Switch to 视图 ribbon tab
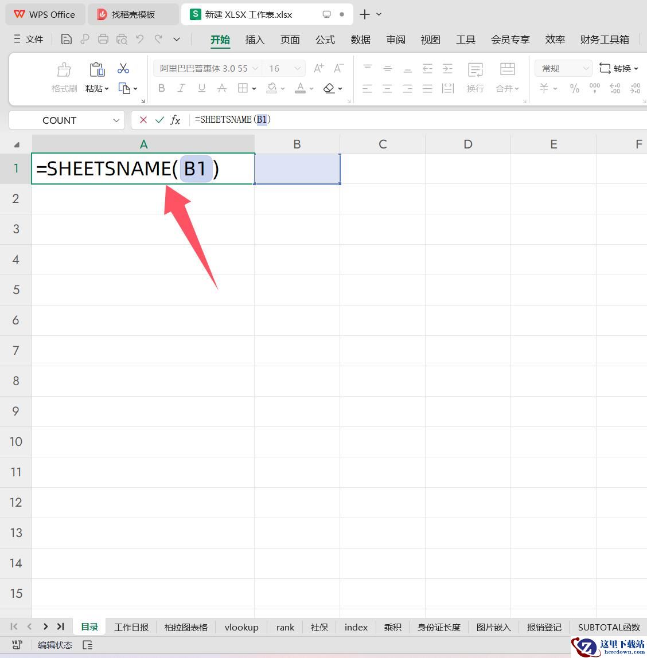Viewport: 647px width, 658px height. click(430, 40)
